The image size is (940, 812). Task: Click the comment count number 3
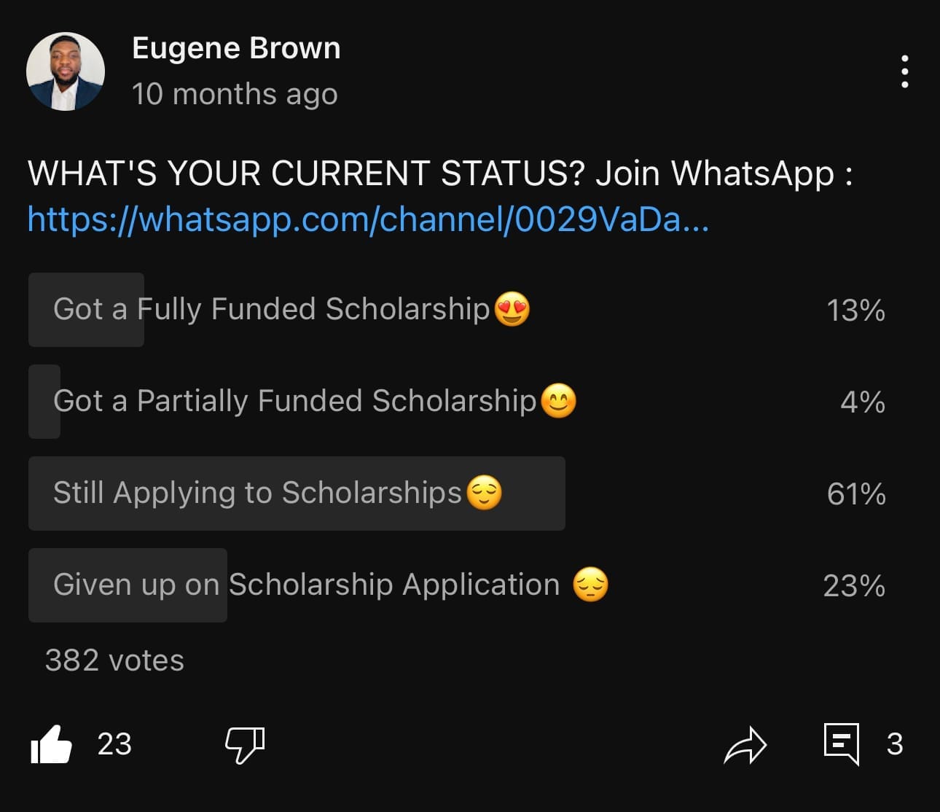tap(895, 744)
